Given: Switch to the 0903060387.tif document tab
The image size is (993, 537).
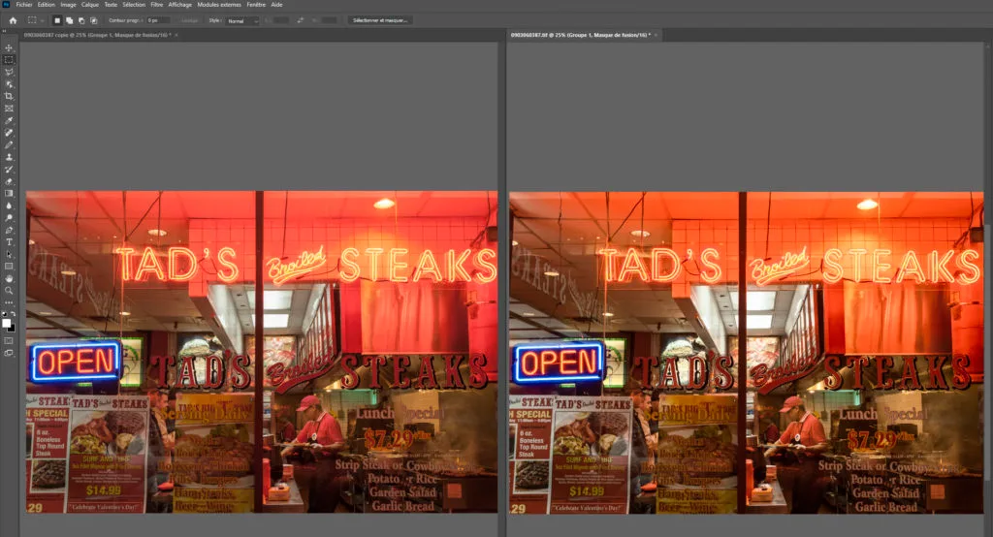Looking at the screenshot, I should point(577,35).
